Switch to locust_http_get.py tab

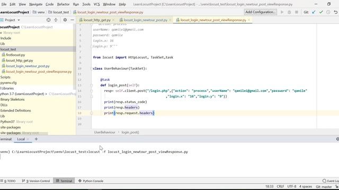(96, 20)
